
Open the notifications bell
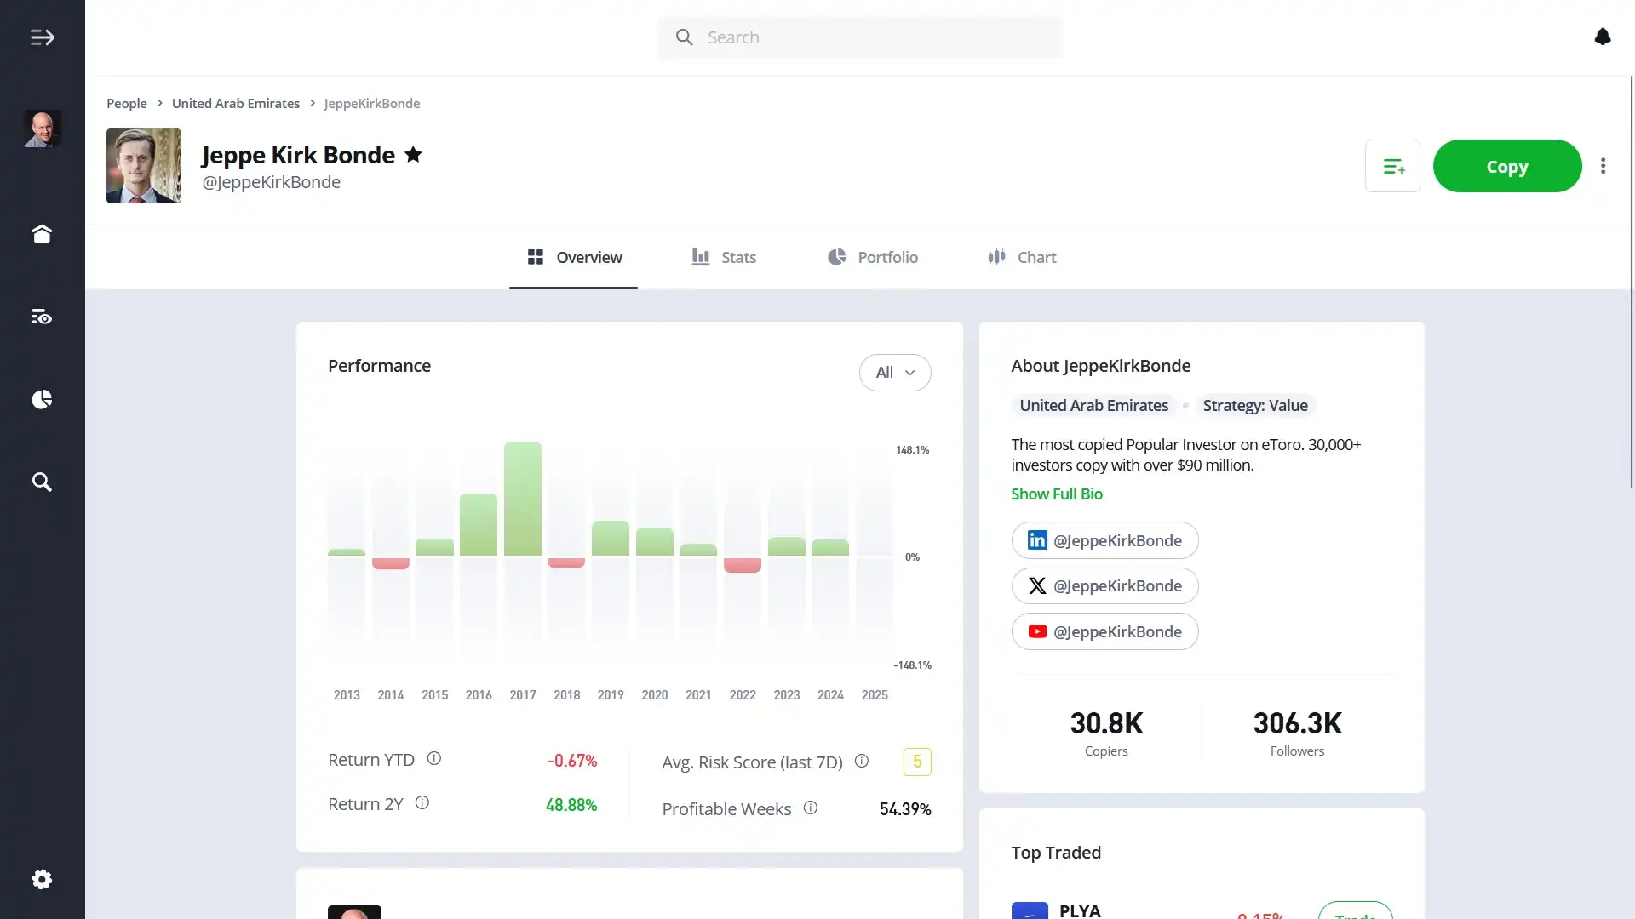click(1602, 37)
